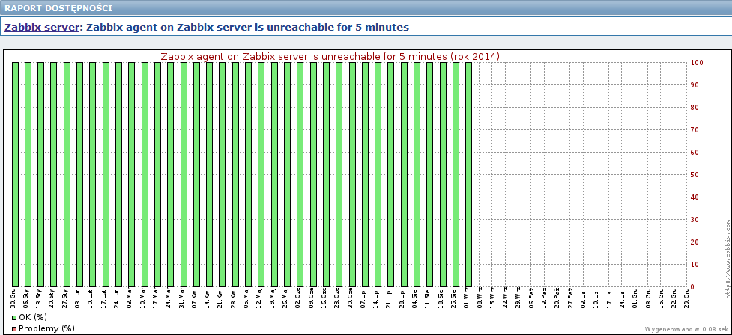This screenshot has width=732, height=335.
Task: Click the green OK (%) legend swatch
Action: pyautogui.click(x=14, y=317)
